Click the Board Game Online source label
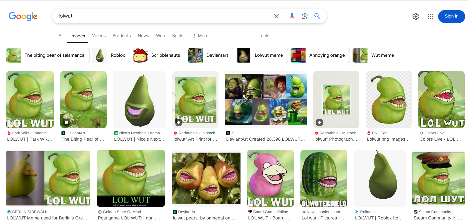This screenshot has width=468, height=222. click(272, 212)
